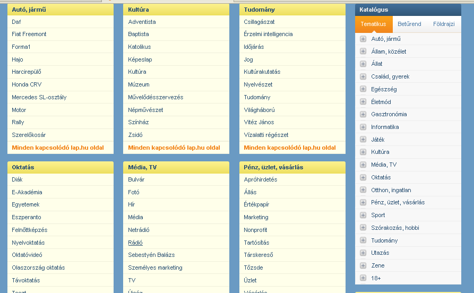Switch to the Betűrend catalog tab

coord(409,24)
